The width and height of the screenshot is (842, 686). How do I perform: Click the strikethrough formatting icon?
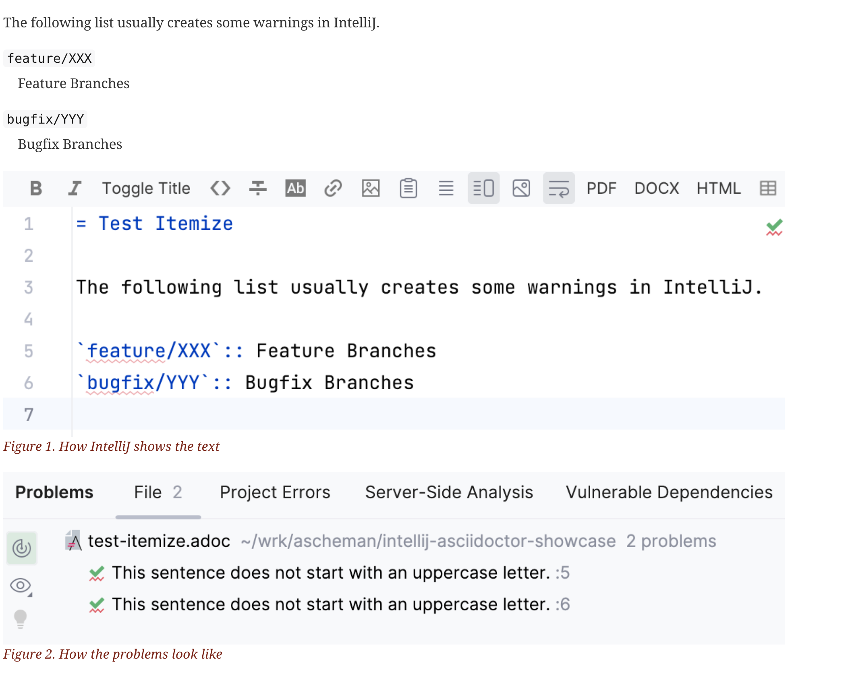pyautogui.click(x=258, y=188)
